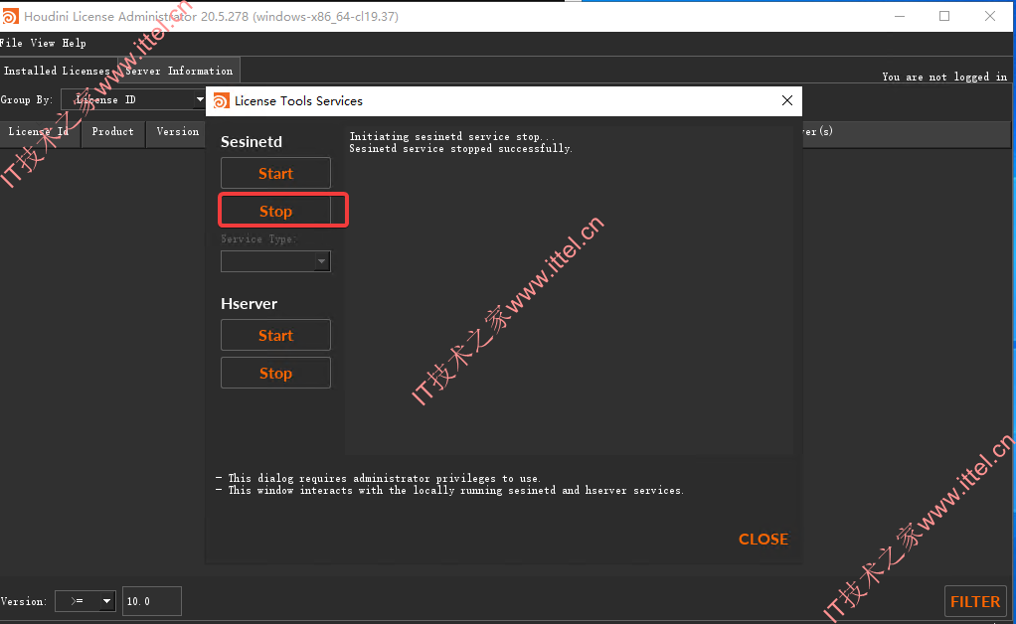Stop the Hserver service
The width and height of the screenshot is (1016, 624).
click(x=275, y=373)
